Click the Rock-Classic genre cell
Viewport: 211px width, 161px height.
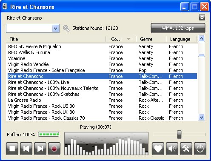[x=151, y=118]
